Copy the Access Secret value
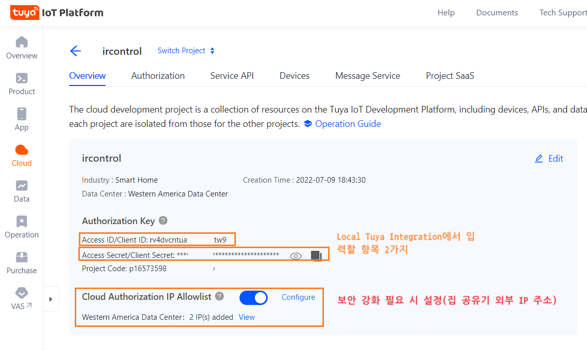Viewport: 587px width, 351px height. [316, 256]
